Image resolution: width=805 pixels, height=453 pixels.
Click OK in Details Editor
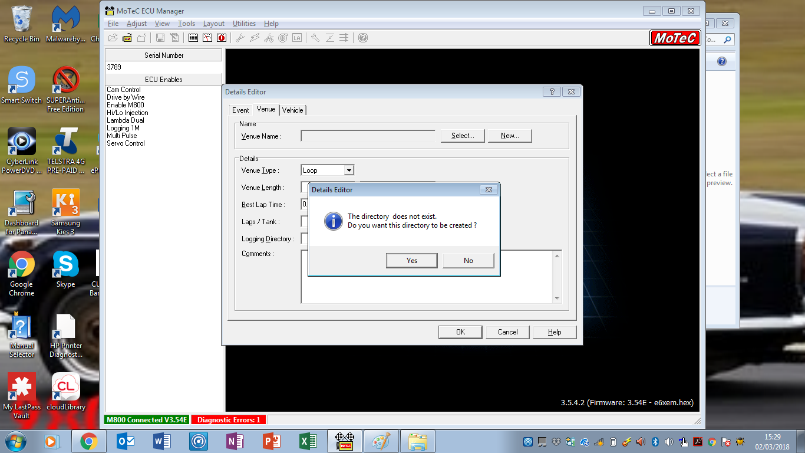click(460, 332)
